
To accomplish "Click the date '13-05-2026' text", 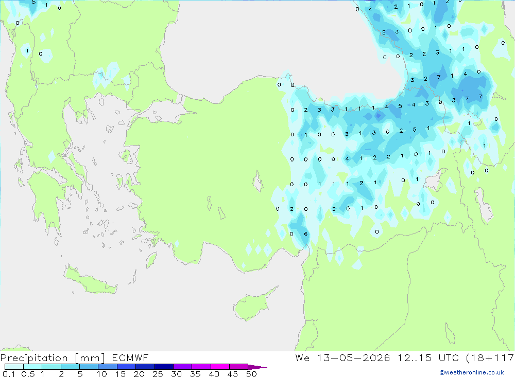I will (x=353, y=357).
